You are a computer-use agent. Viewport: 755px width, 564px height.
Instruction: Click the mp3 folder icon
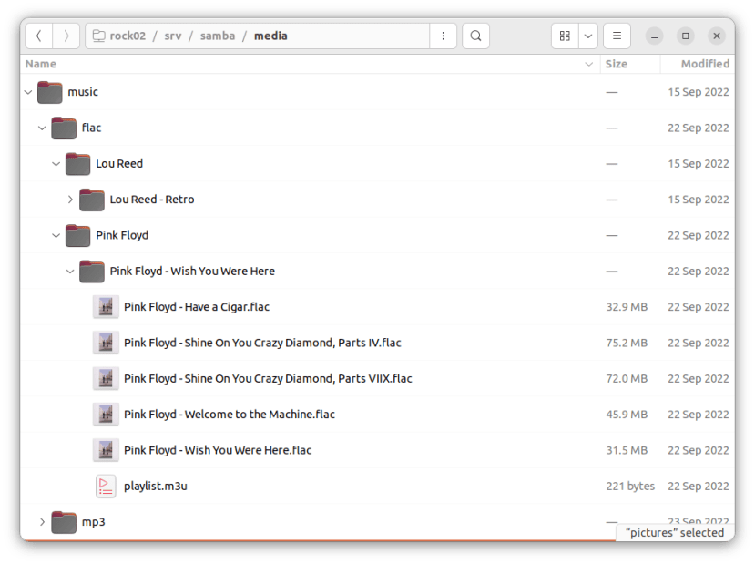[x=64, y=522]
